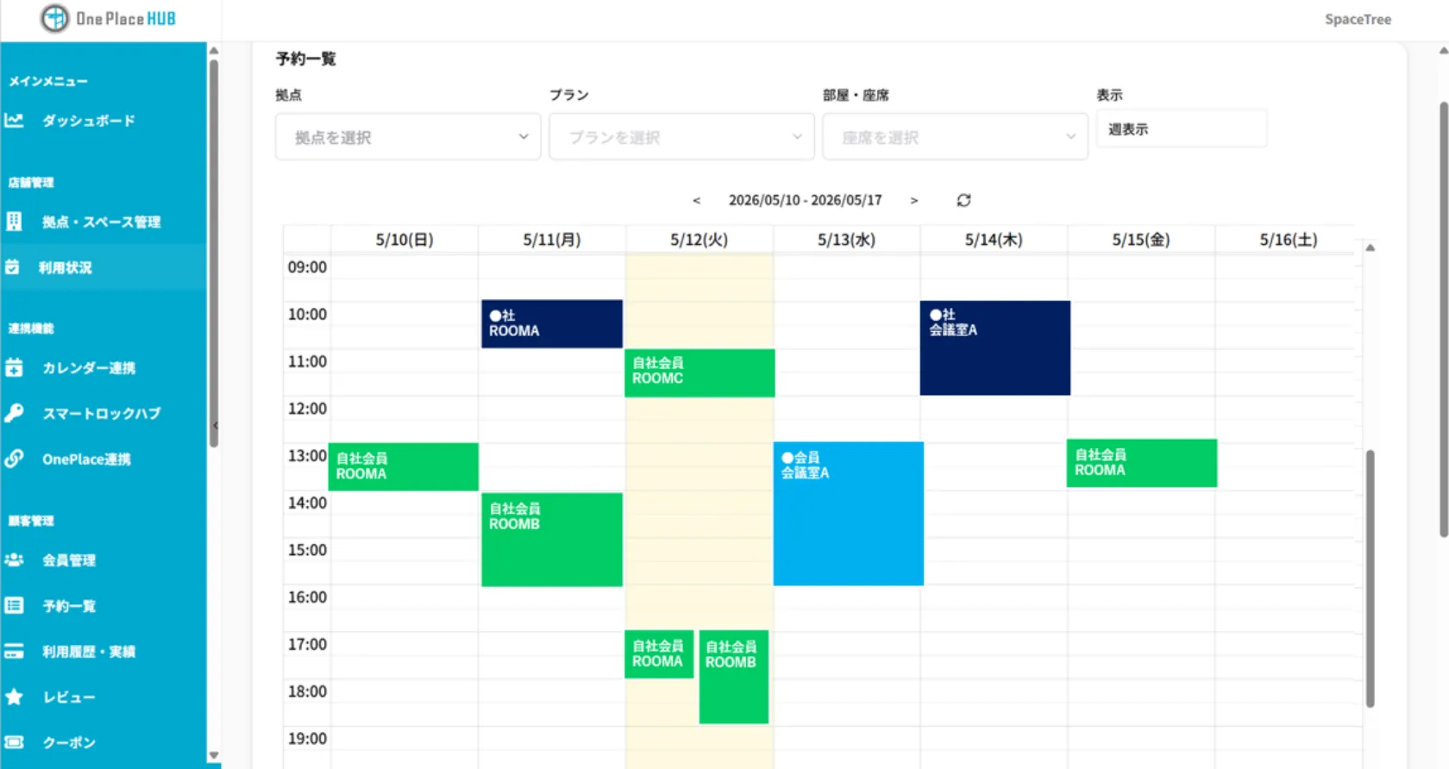Click the 5/15(金) column header

(1141, 240)
